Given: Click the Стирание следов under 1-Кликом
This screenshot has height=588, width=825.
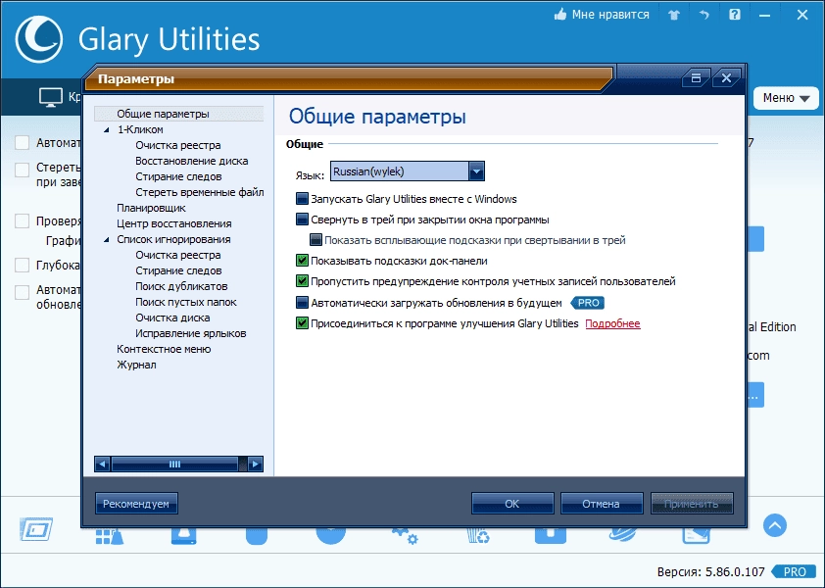Looking at the screenshot, I should coord(178,176).
